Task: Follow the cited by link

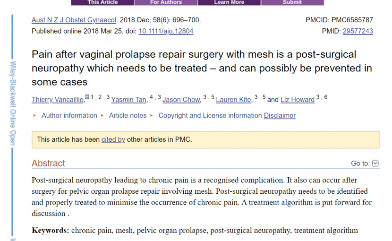Action: click(113, 139)
